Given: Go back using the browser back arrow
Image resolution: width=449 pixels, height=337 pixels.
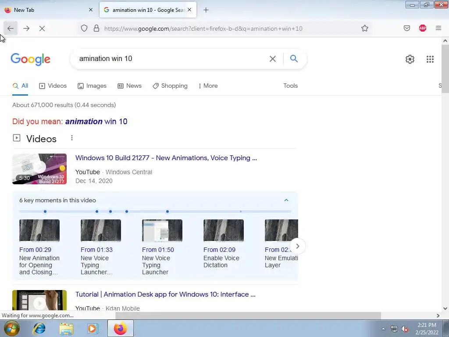Looking at the screenshot, I should click(11, 29).
